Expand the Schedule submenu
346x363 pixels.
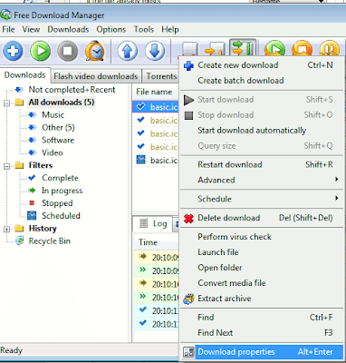(262, 199)
